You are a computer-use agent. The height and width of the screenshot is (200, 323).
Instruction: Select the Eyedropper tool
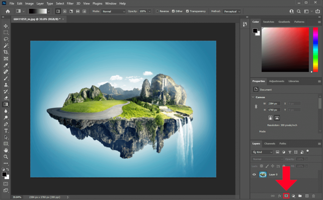coord(6,65)
